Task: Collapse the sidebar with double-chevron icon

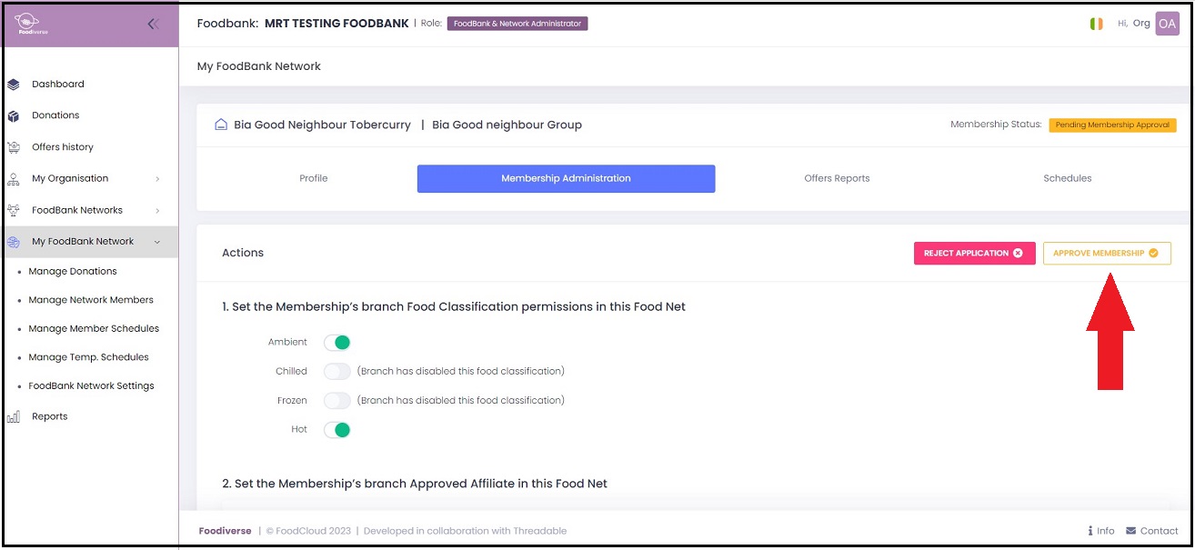Action: click(x=154, y=25)
